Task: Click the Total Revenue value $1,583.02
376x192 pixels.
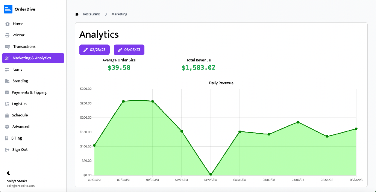Action: (x=199, y=68)
